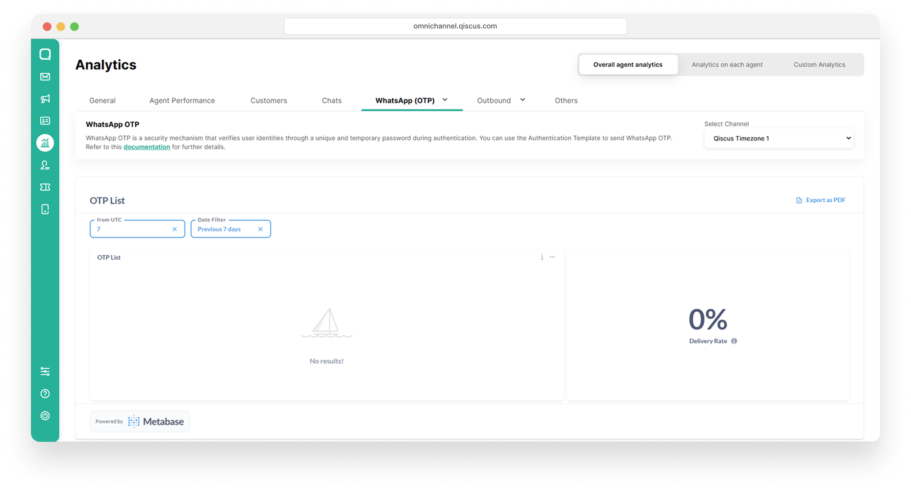
Task: Click the WhatsApp OTP description heading
Action: (112, 124)
